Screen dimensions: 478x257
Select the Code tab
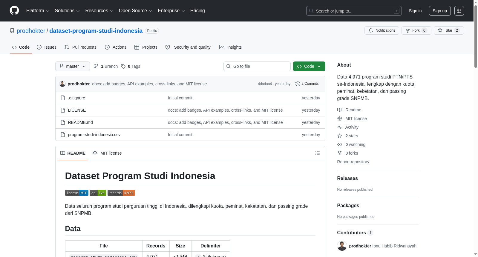coord(21,47)
